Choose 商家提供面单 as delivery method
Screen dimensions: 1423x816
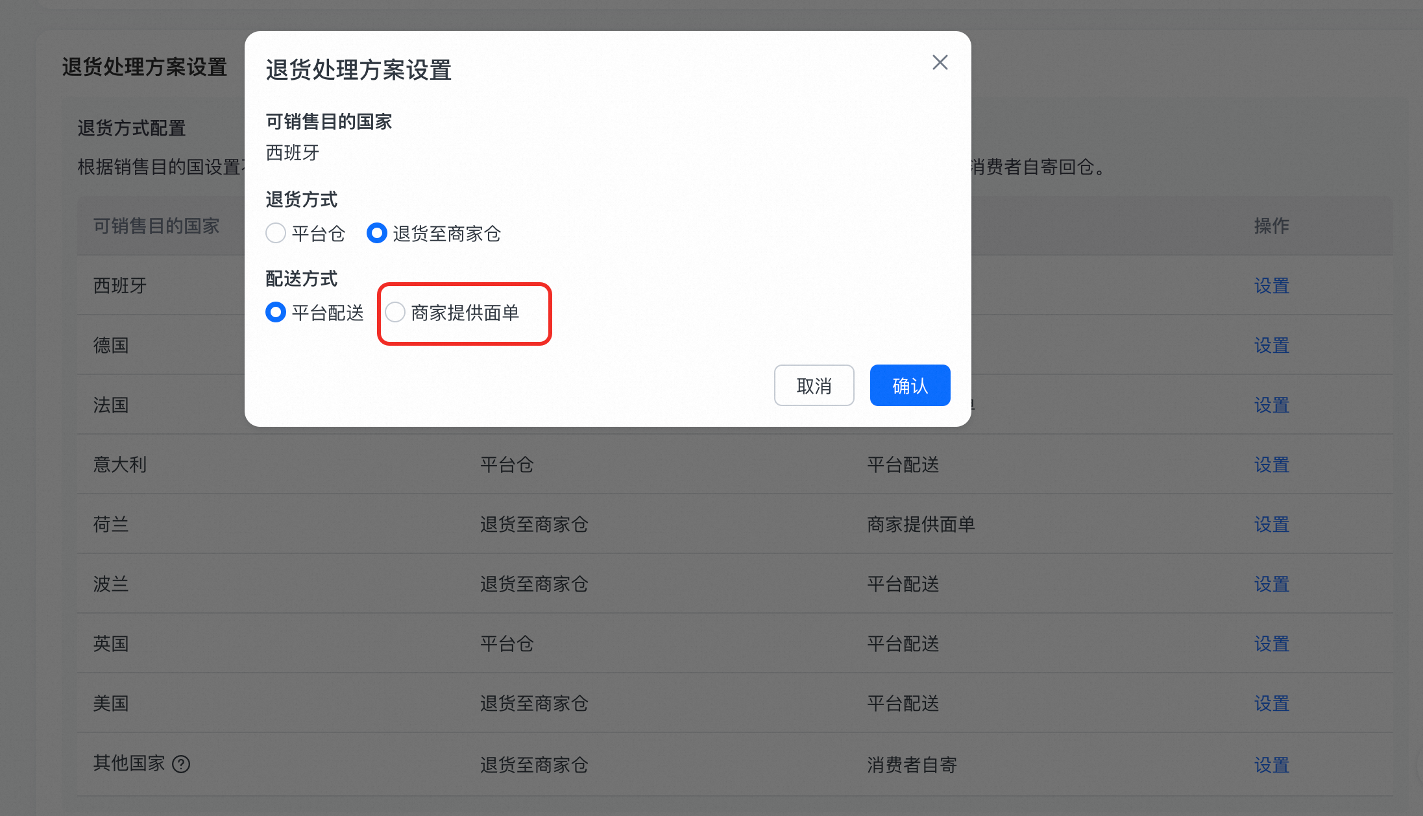[395, 312]
